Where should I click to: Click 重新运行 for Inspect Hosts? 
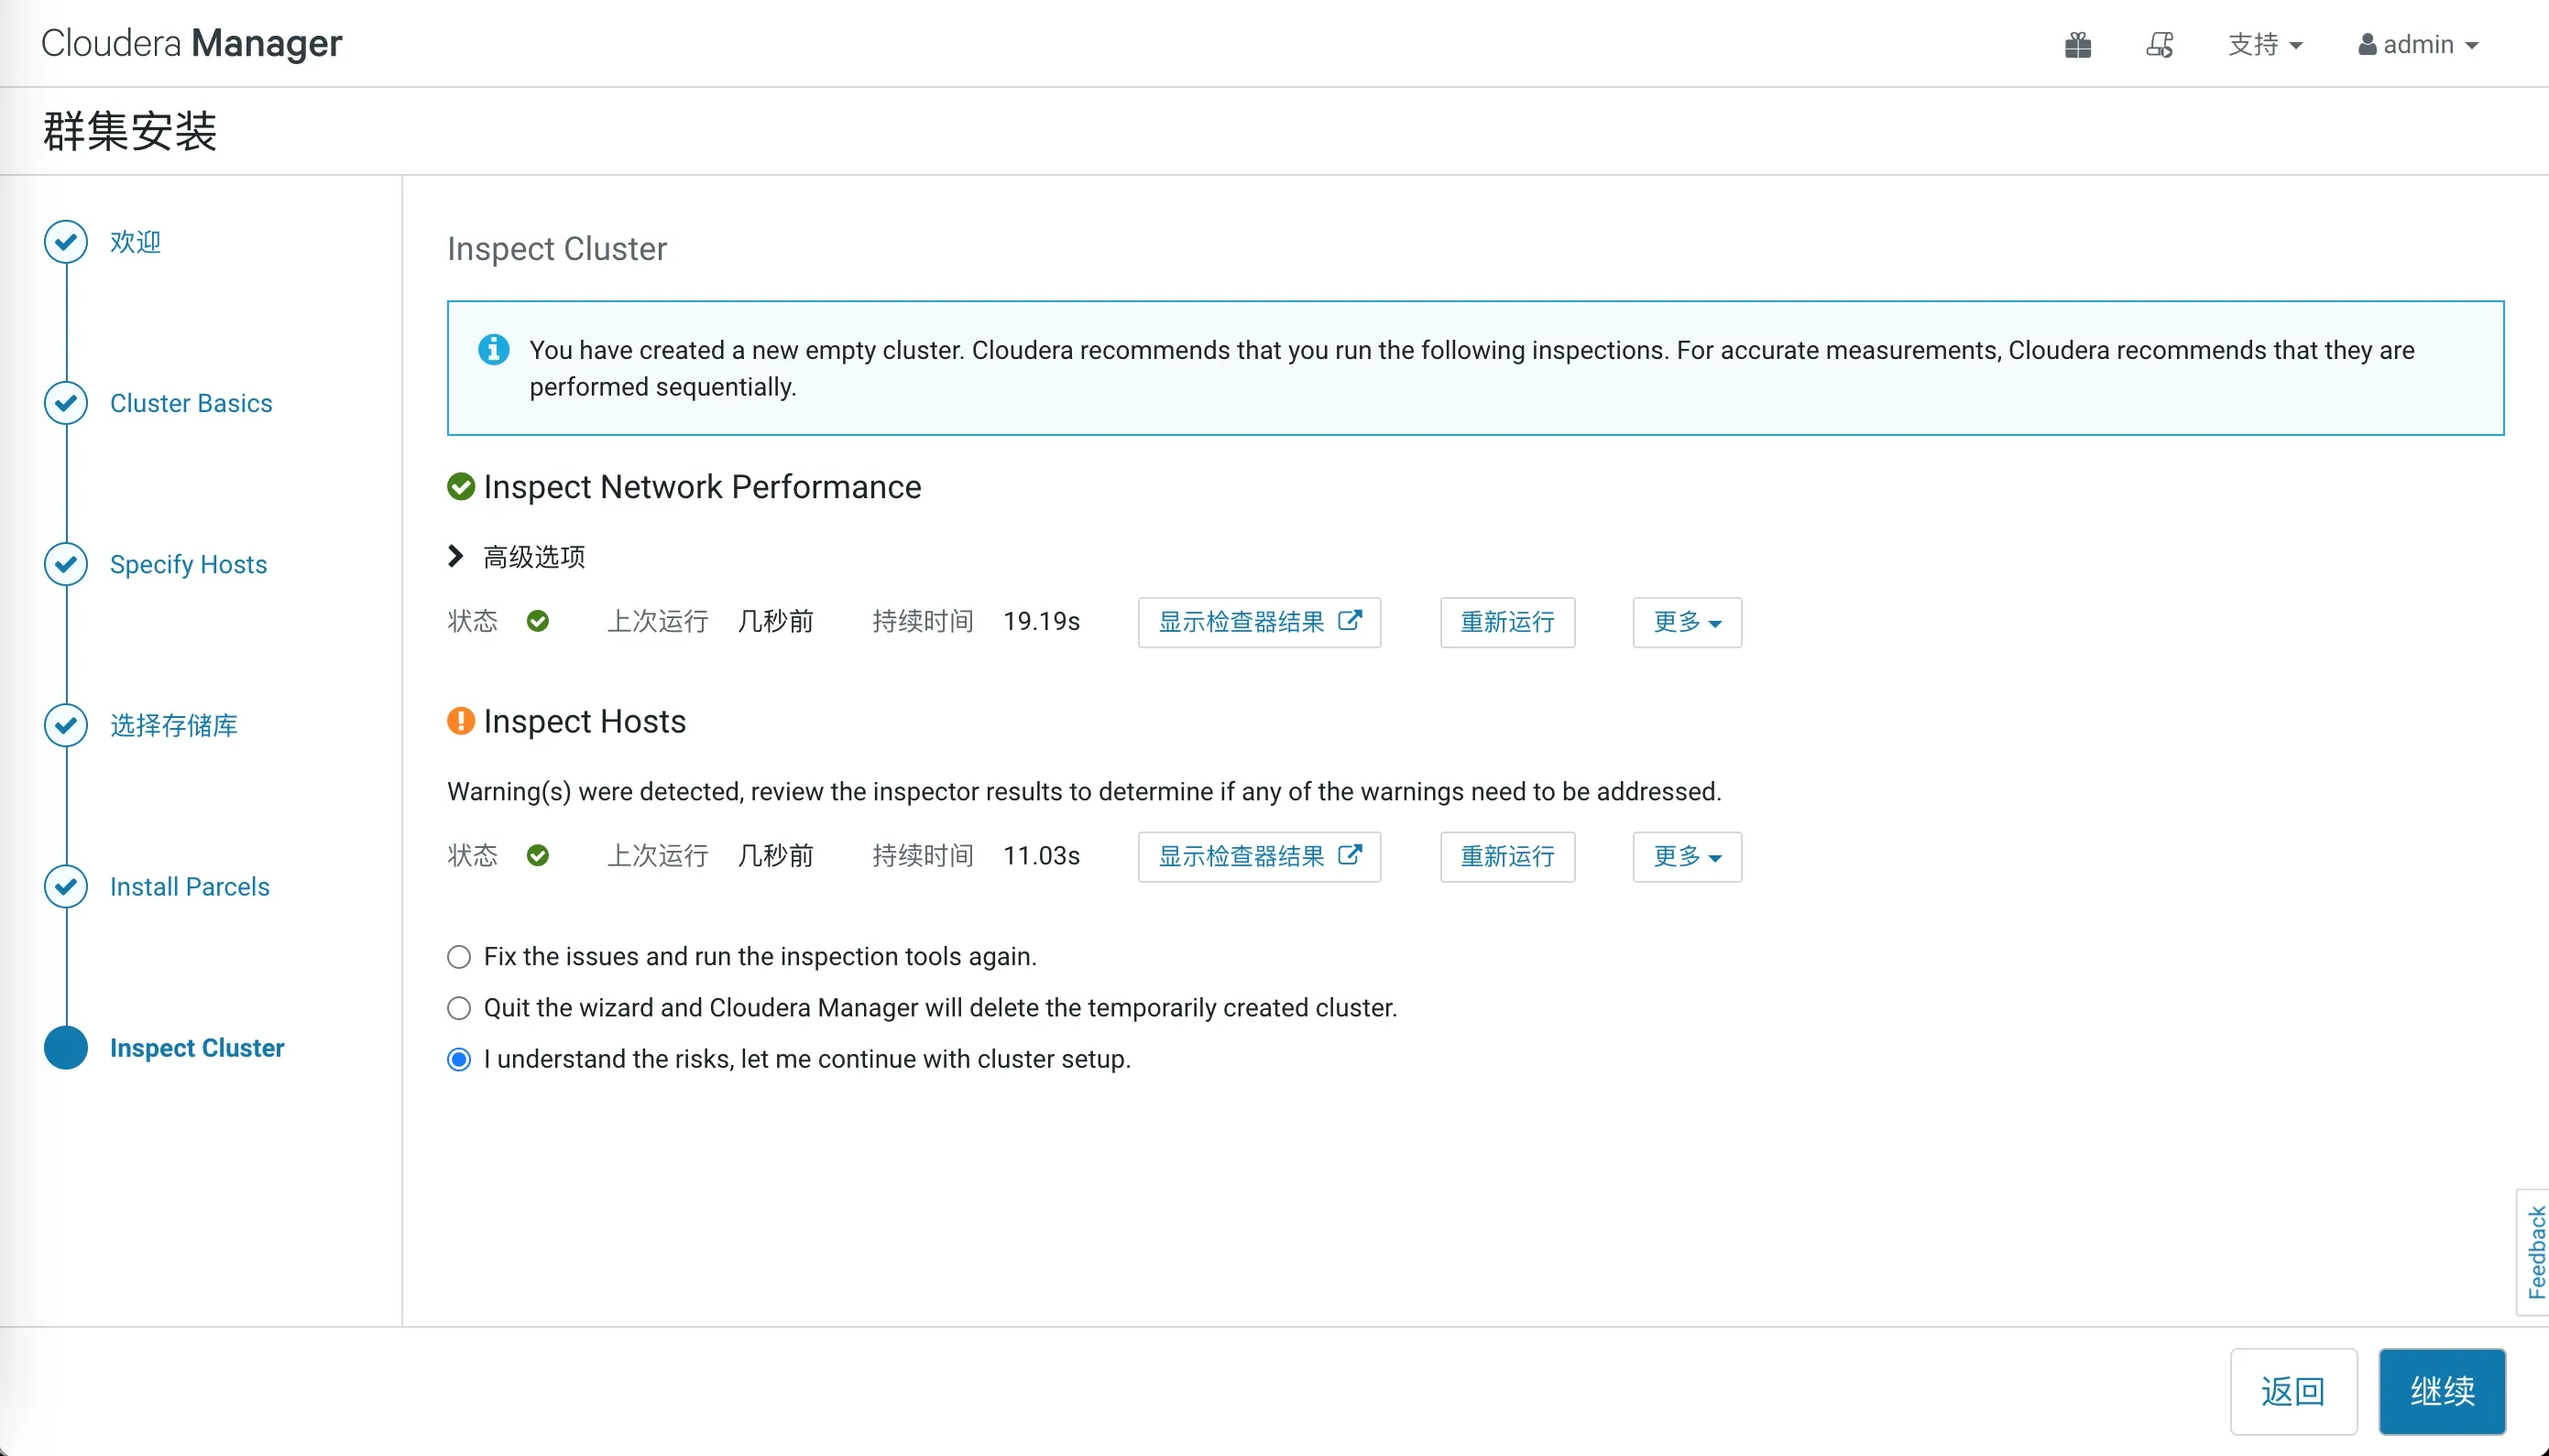point(1506,856)
